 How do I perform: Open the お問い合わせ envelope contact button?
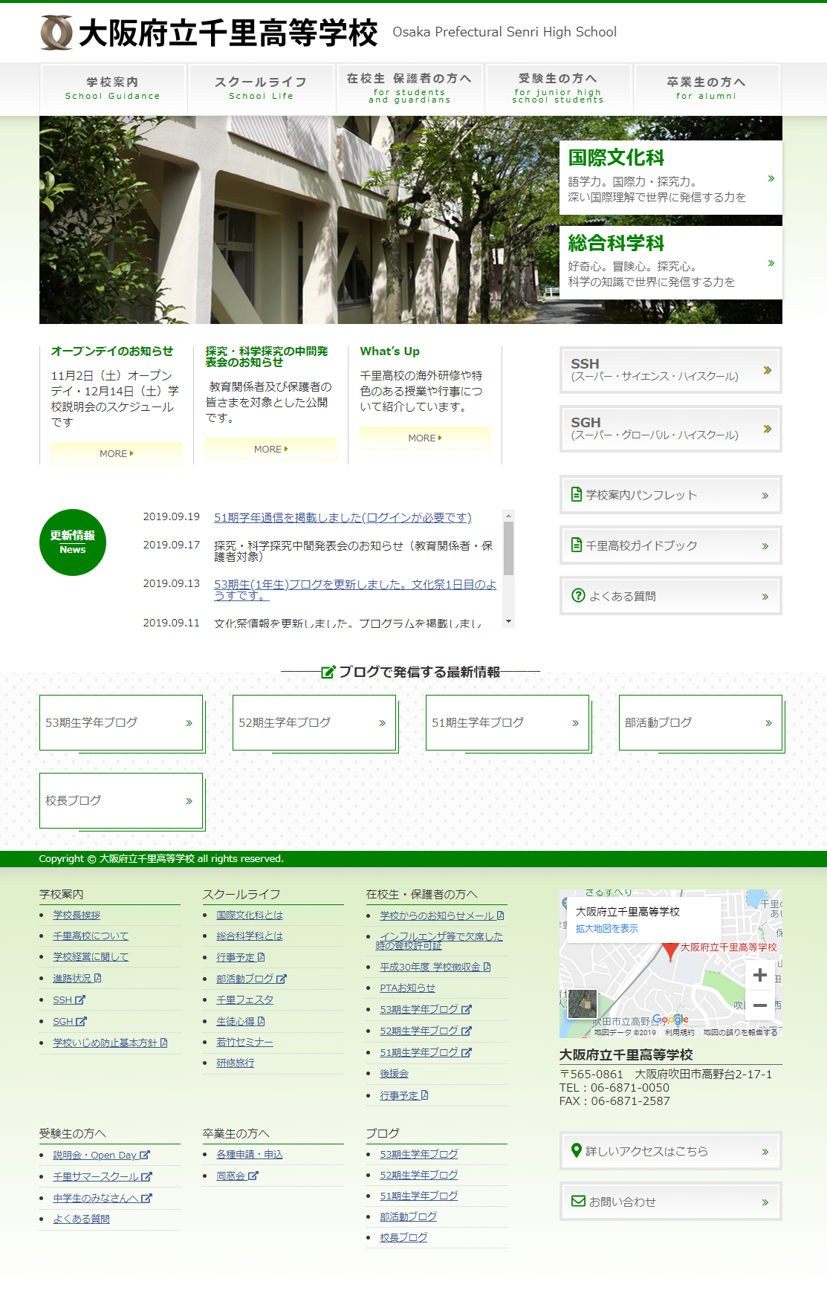coord(670,1202)
